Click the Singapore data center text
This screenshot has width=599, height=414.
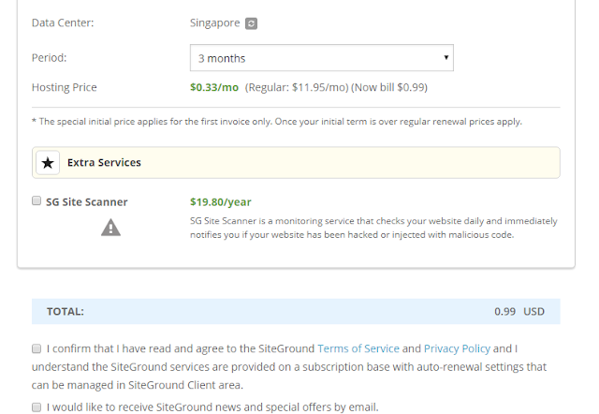[x=215, y=22]
